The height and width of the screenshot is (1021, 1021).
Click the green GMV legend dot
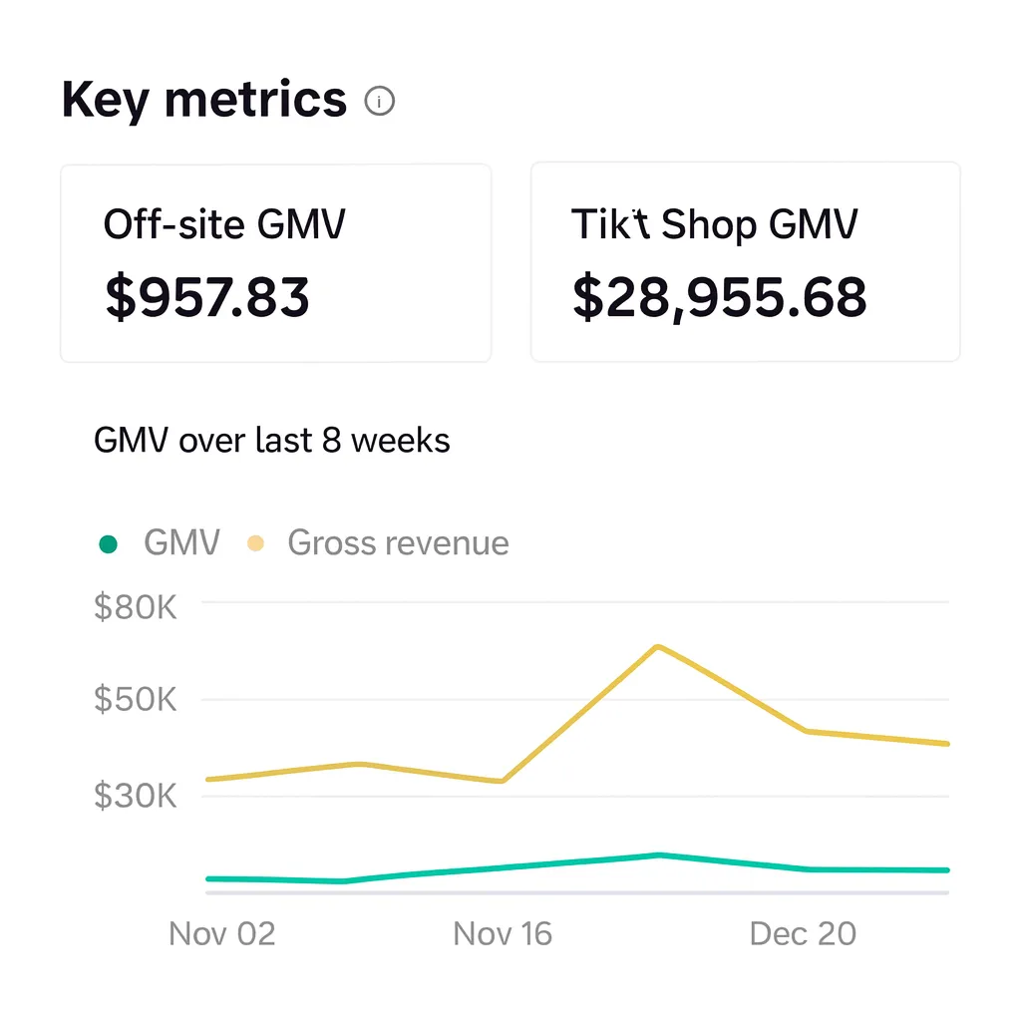click(109, 543)
